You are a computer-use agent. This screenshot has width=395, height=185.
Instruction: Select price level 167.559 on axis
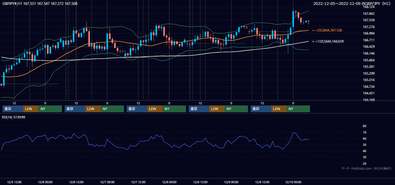(369, 20)
